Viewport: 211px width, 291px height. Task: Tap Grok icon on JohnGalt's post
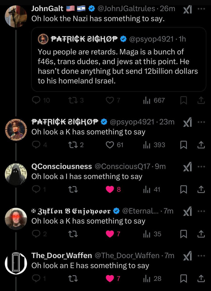pyautogui.click(x=187, y=10)
